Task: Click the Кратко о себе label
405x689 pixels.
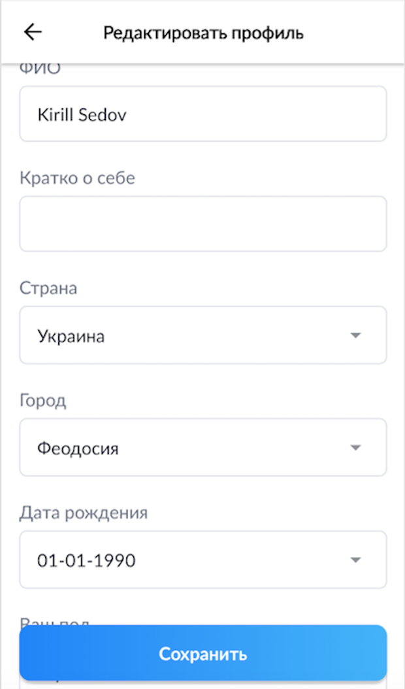Action: click(77, 178)
